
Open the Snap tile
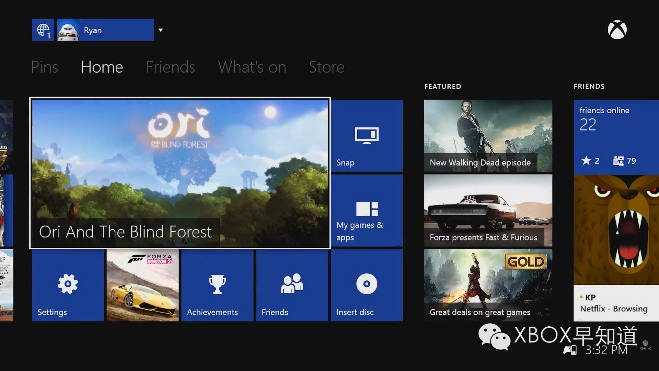tap(367, 136)
